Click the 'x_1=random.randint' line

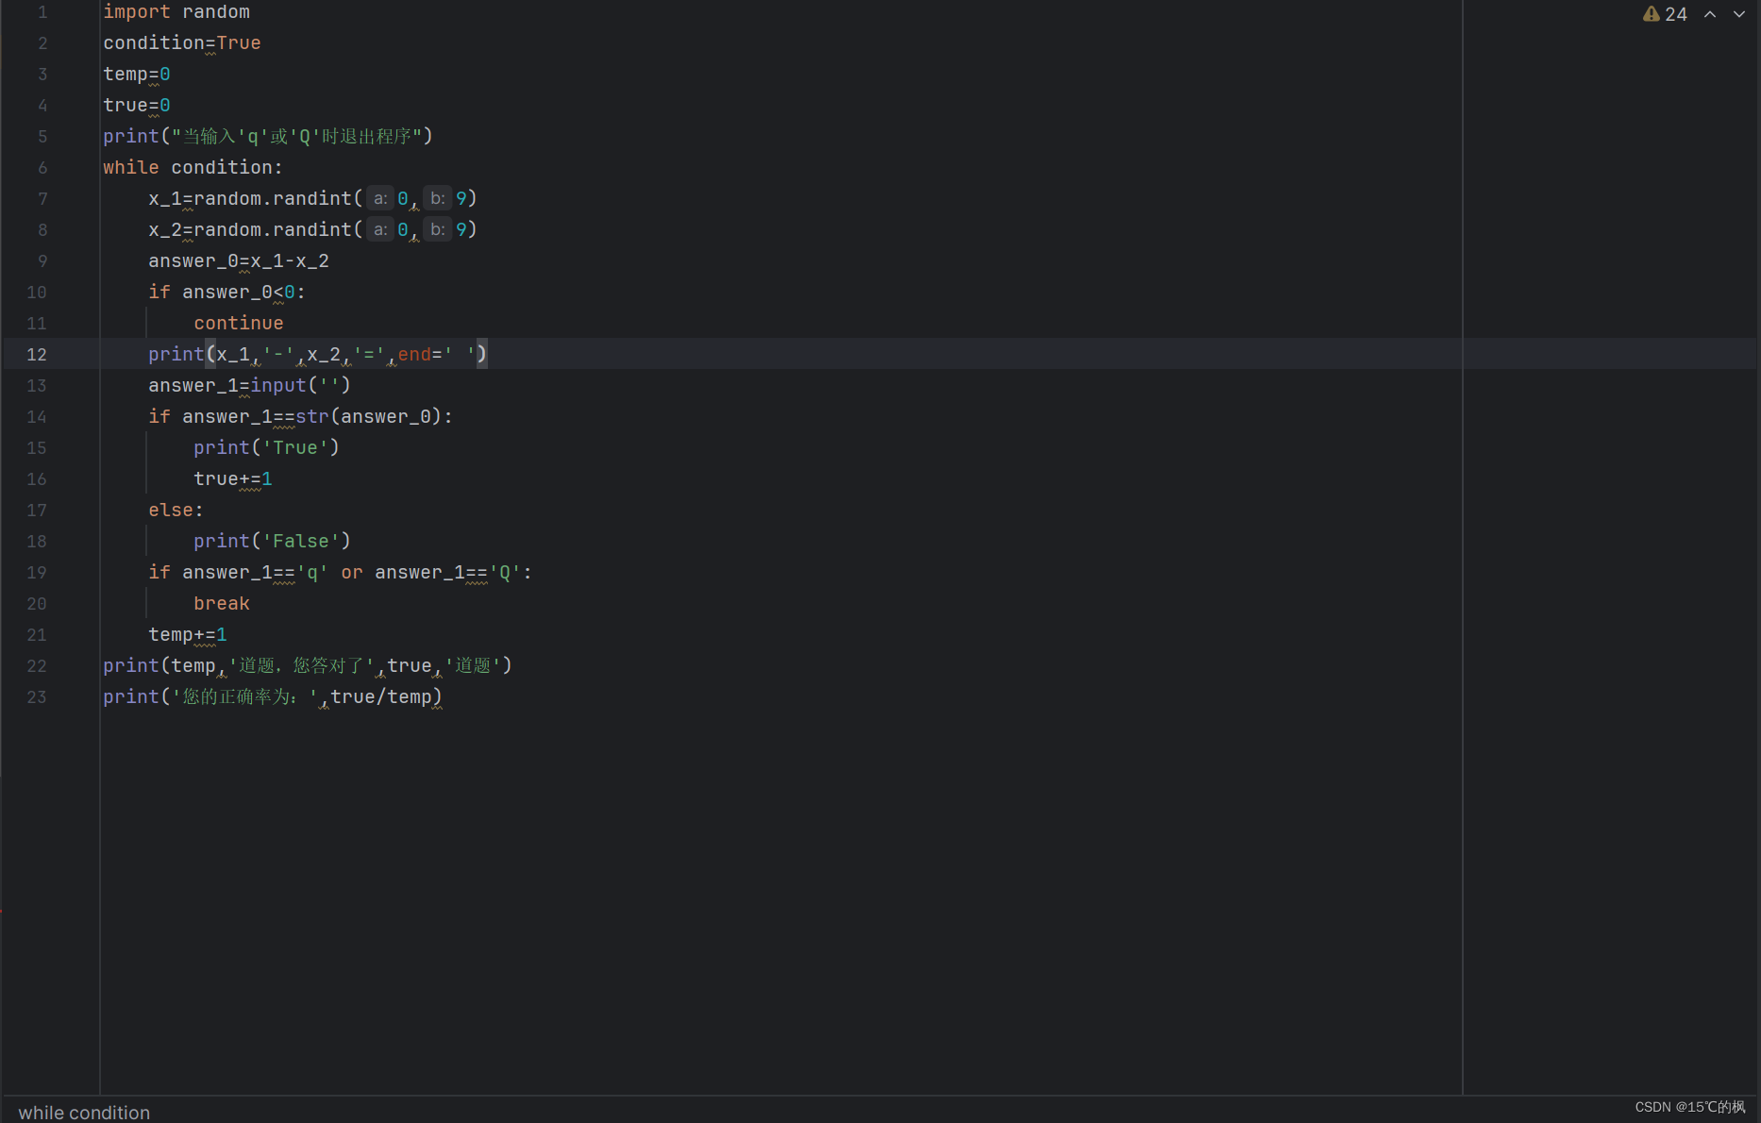(x=312, y=198)
